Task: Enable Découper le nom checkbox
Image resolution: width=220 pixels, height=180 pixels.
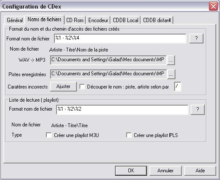Action: (82, 87)
